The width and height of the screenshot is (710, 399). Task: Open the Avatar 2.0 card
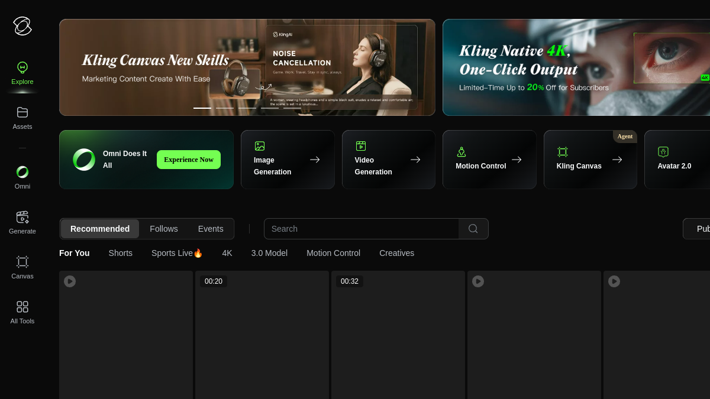coord(677,160)
